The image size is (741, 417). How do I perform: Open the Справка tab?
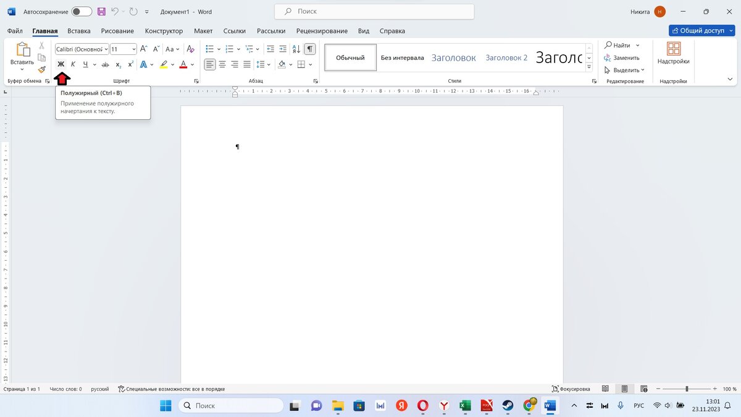392,31
